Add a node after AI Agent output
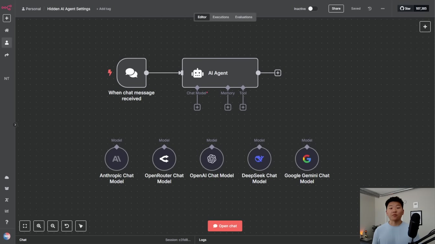This screenshot has width=435, height=244. tap(278, 73)
